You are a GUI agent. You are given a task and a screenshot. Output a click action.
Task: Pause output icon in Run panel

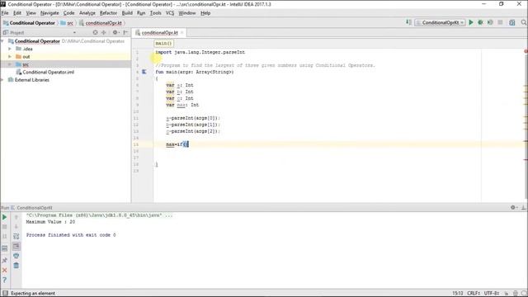4,237
